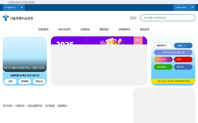Screen dimensions: 198x123
Task: Click the 정책제안 button
Action: click(x=25, y=81)
